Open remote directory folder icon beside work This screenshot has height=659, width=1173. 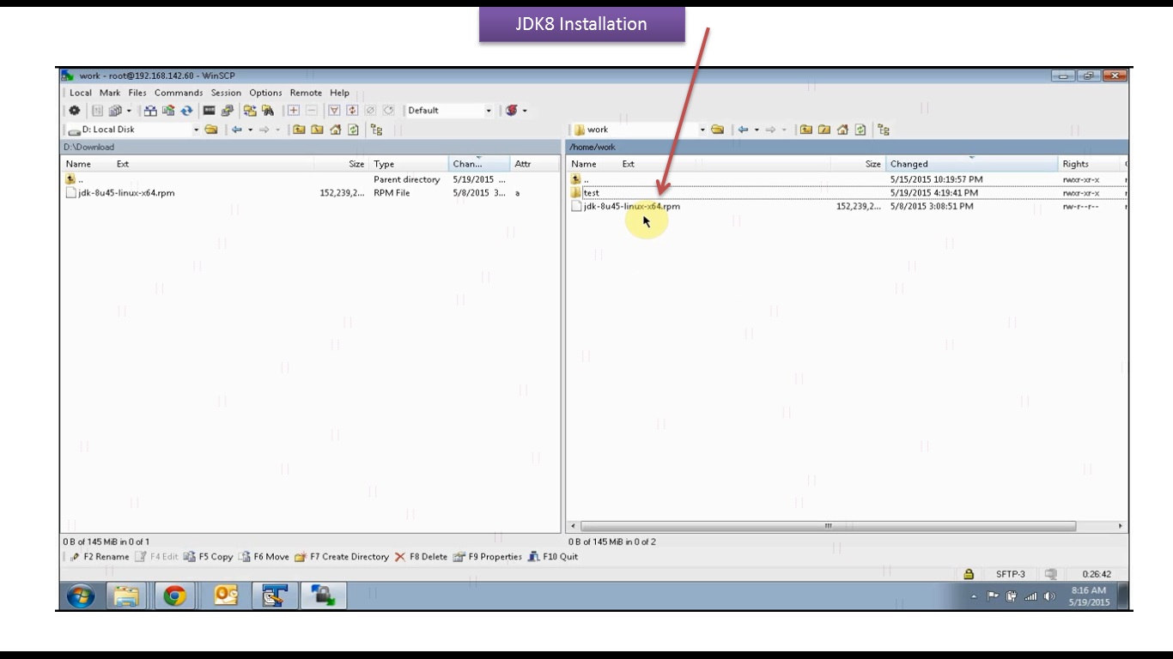[717, 130]
